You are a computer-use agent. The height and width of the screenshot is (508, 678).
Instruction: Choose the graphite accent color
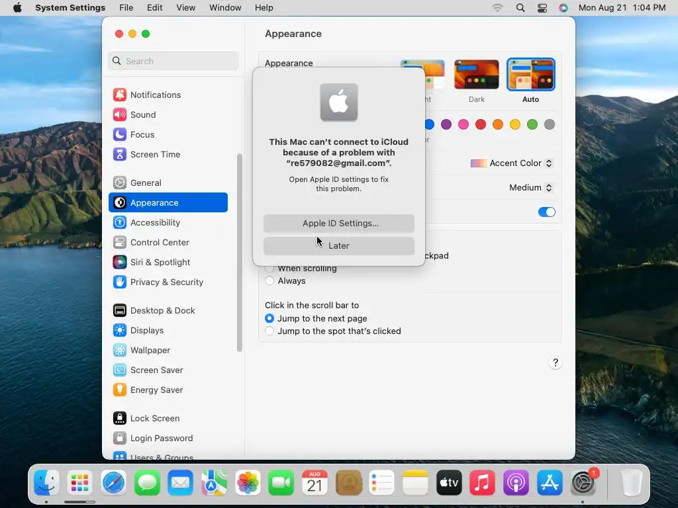tap(550, 124)
